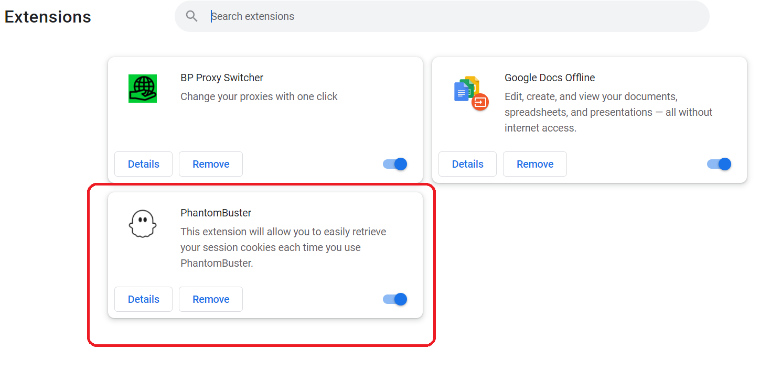Screen dimensions: 771x382
Task: Click the BP Proxy Switcher title
Action: [222, 78]
